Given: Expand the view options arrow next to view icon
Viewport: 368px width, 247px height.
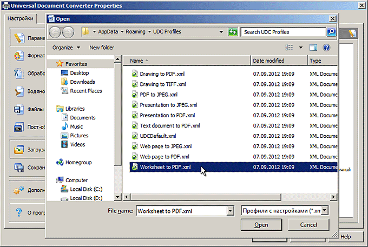Looking at the screenshot, I should click(x=301, y=48).
